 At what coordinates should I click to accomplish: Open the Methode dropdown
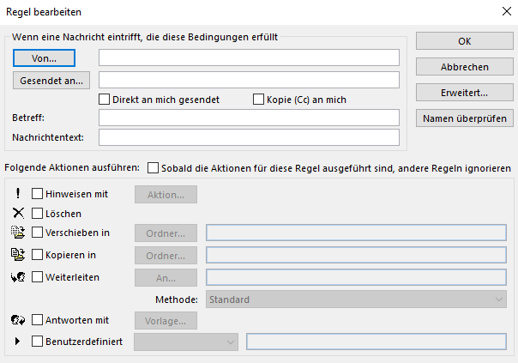tap(356, 299)
